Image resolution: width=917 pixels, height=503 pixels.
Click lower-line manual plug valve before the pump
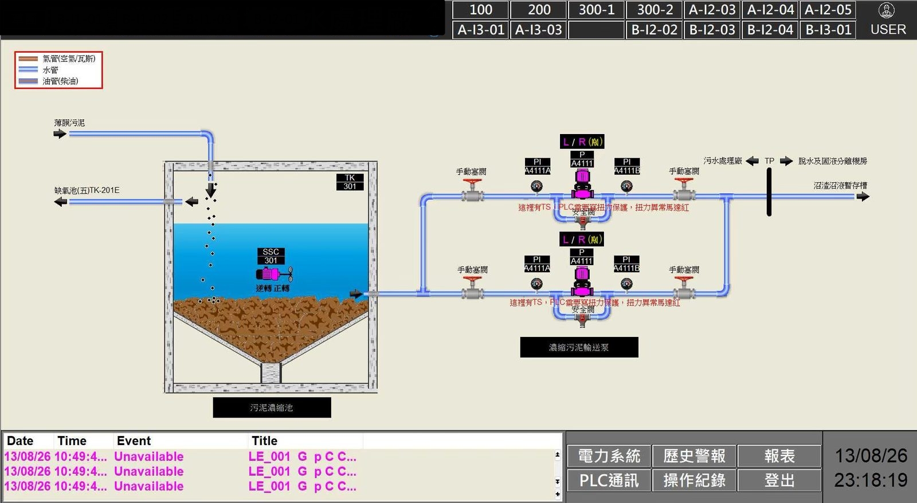(472, 288)
